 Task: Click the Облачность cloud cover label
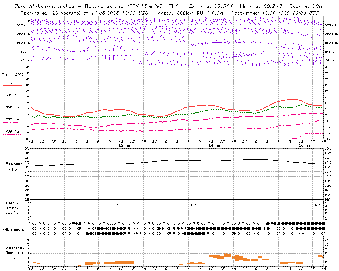click(x=14, y=230)
